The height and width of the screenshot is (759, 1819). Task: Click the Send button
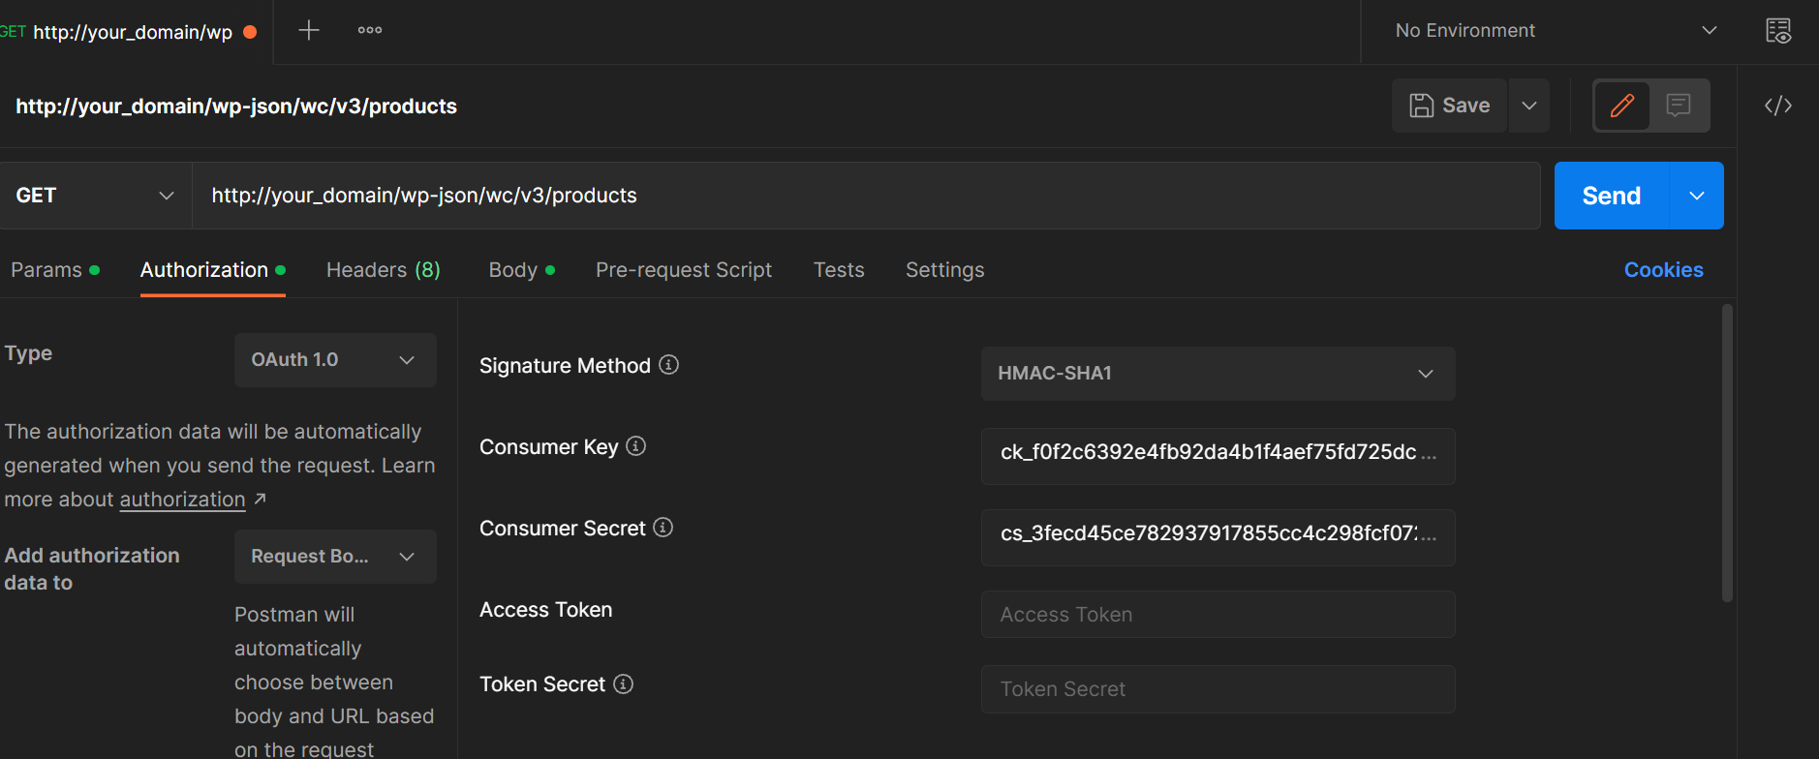pos(1612,196)
